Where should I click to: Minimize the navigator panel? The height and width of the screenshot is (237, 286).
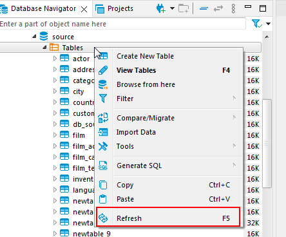click(x=248, y=7)
